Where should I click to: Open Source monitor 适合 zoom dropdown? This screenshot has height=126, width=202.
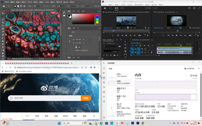click(x=121, y=28)
